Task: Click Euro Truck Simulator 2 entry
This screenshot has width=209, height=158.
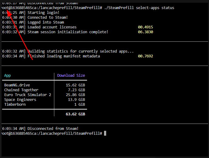Action: click(x=28, y=95)
